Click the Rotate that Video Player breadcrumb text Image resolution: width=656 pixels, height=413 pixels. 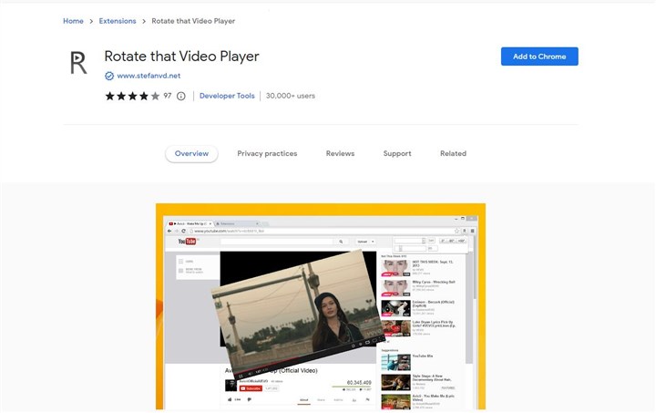pos(193,21)
